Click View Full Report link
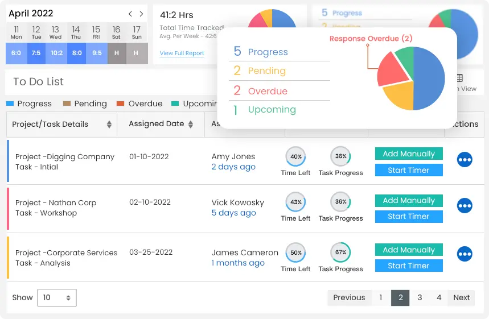The width and height of the screenshot is (489, 319). coord(182,53)
